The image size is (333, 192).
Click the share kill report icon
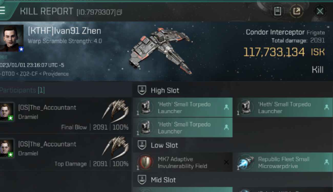tap(296, 11)
